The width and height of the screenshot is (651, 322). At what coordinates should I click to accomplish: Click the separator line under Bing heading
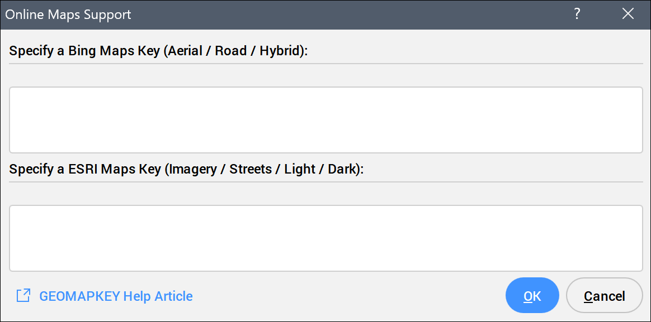(x=325, y=64)
